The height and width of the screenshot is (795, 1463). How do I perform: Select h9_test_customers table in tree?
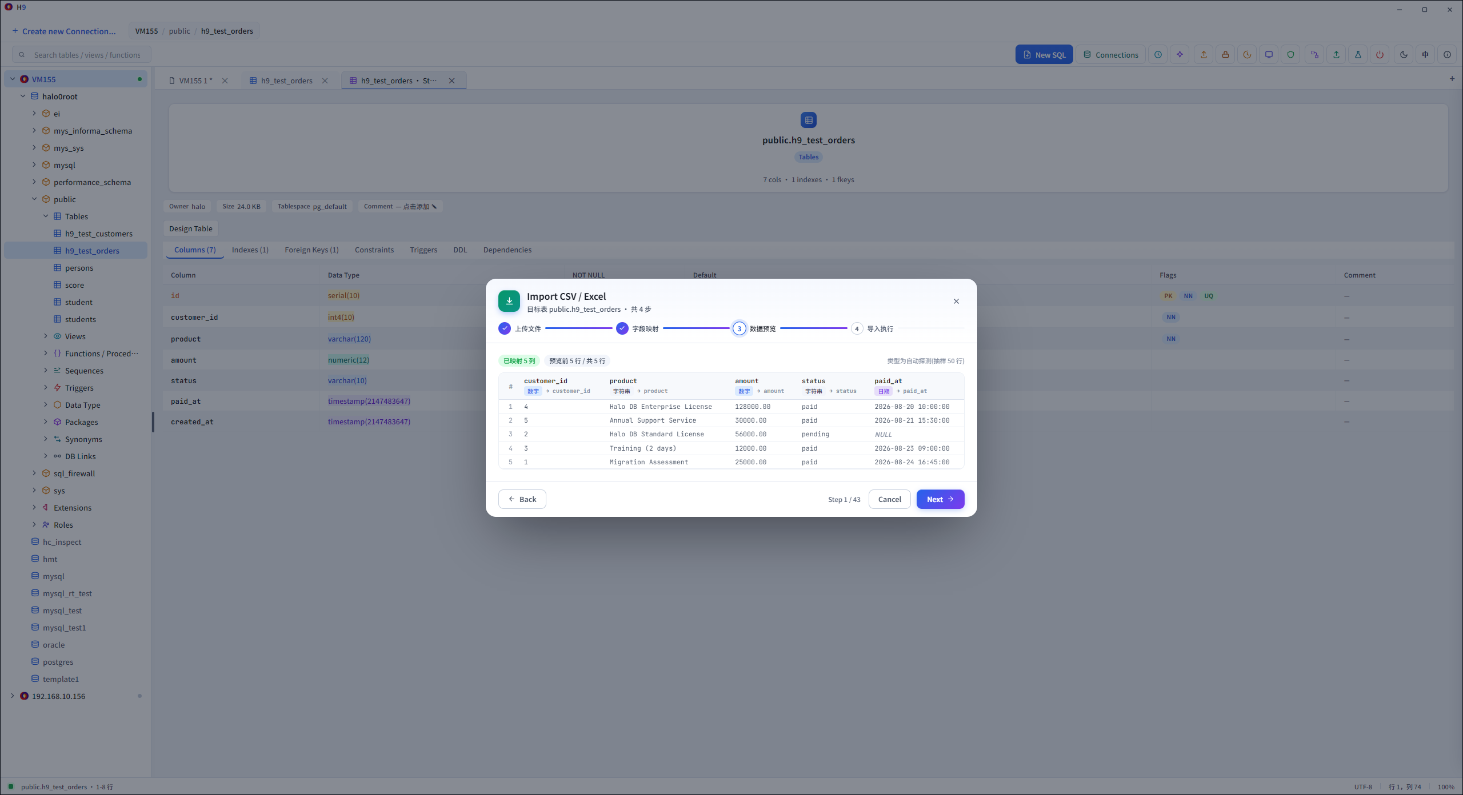tap(98, 234)
